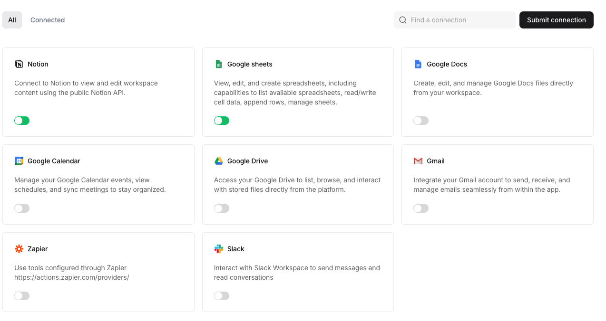Click the Zapier asterisk icon

point(19,249)
